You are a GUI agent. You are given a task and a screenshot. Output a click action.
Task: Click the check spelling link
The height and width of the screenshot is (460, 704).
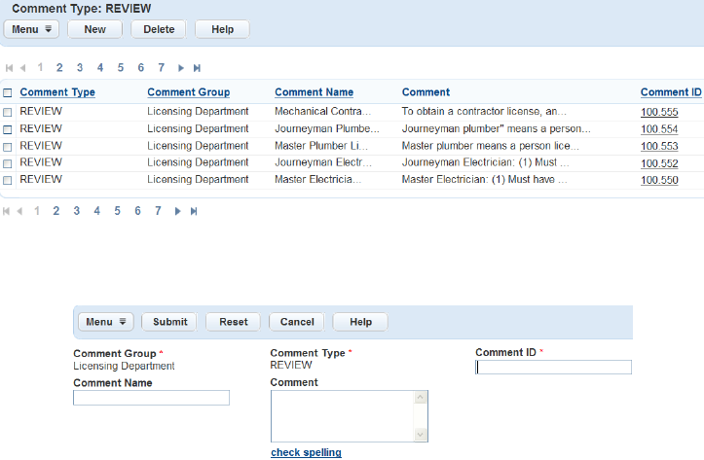[x=306, y=453]
